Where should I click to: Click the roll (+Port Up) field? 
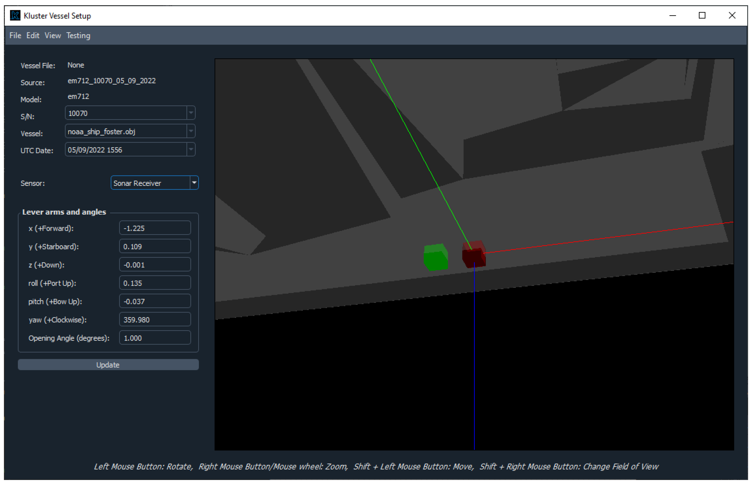coord(155,283)
